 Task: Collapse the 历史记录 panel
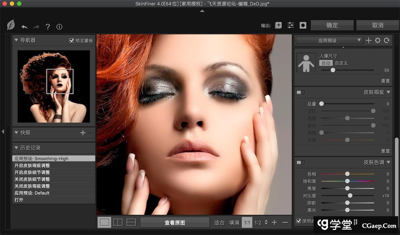(x=16, y=148)
